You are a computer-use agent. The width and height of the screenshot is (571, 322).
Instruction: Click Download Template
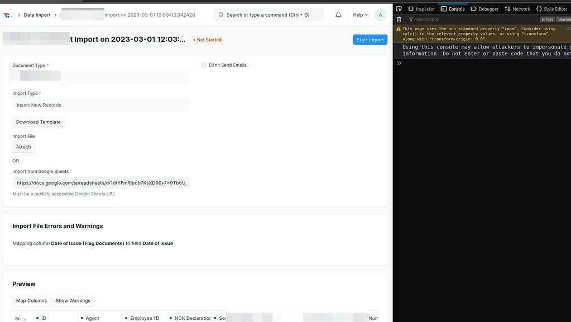[38, 122]
